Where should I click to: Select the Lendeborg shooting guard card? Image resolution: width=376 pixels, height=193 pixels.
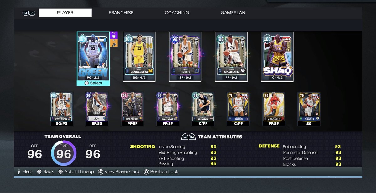(x=139, y=57)
